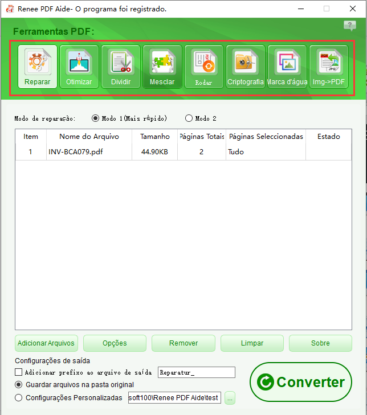This screenshot has width=367, height=415.
Task: Click the Tudo selected pages cell
Action: click(x=266, y=152)
